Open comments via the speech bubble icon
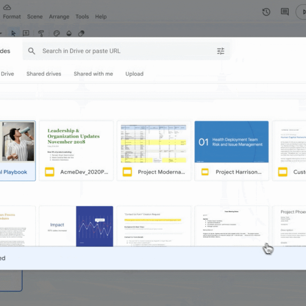 (x=284, y=12)
